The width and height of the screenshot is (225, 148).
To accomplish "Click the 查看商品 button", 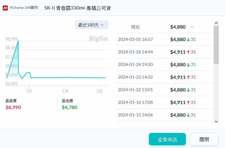I will (x=167, y=139).
